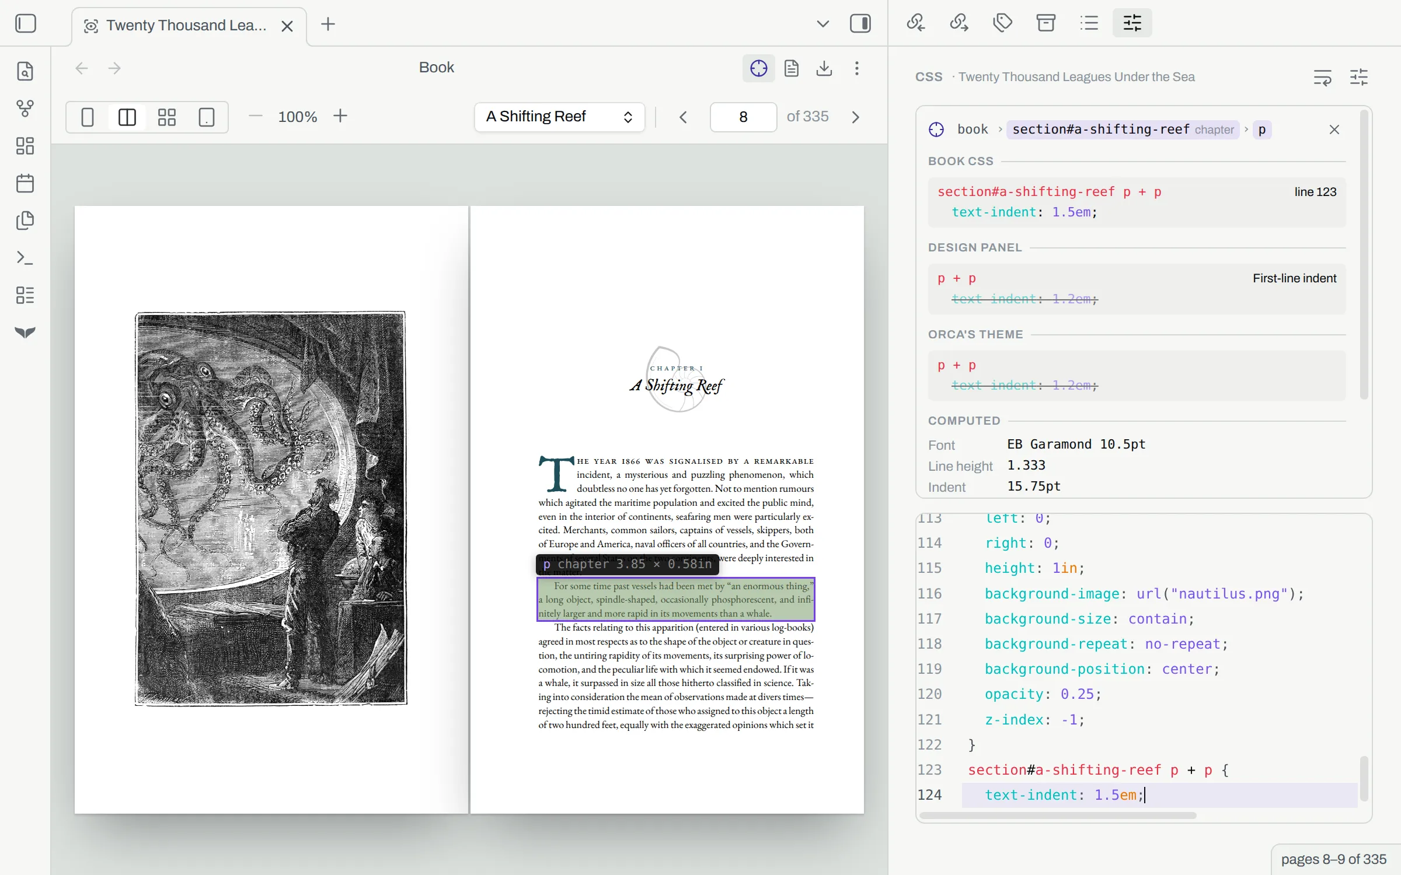This screenshot has width=1401, height=875.
Task: Open the tags panel tab
Action: tap(1002, 23)
